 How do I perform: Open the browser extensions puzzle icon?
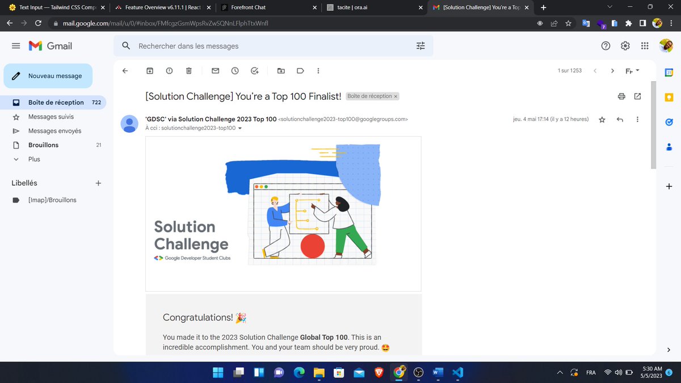click(x=628, y=23)
